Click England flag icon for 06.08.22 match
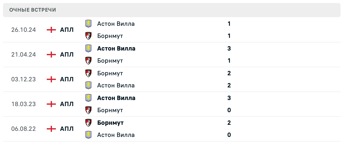This screenshot has width=344, height=145. coord(51,129)
